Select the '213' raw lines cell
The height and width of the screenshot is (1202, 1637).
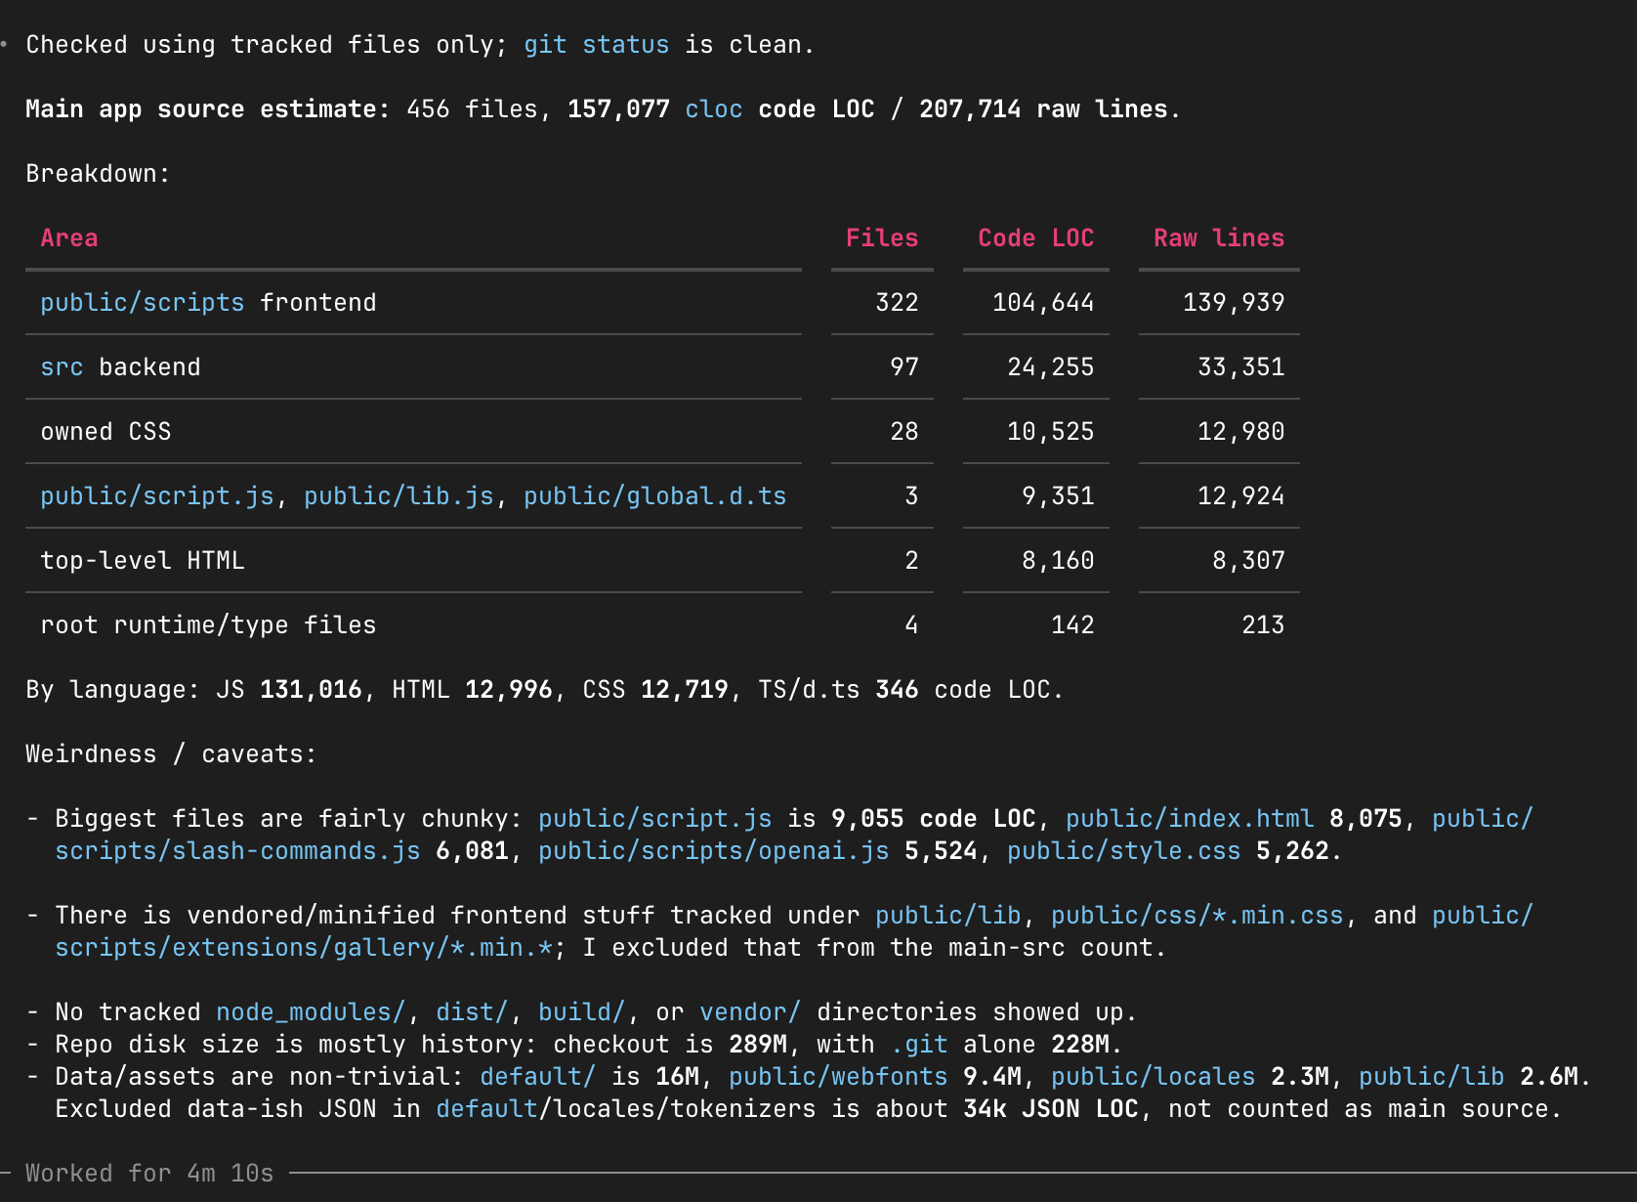tap(1263, 625)
